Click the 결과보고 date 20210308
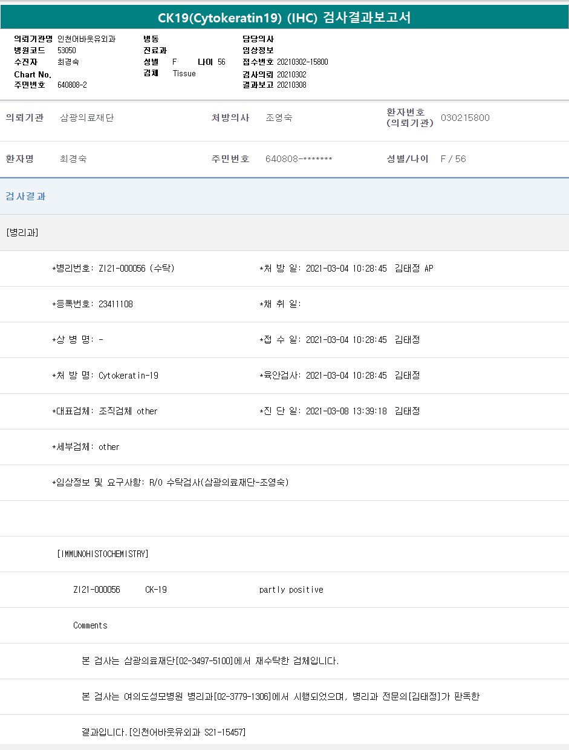 tap(291, 85)
